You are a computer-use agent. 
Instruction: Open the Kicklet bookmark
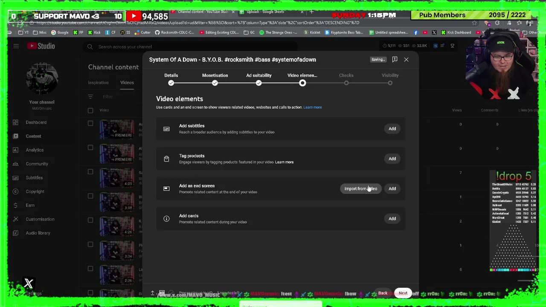point(311,32)
